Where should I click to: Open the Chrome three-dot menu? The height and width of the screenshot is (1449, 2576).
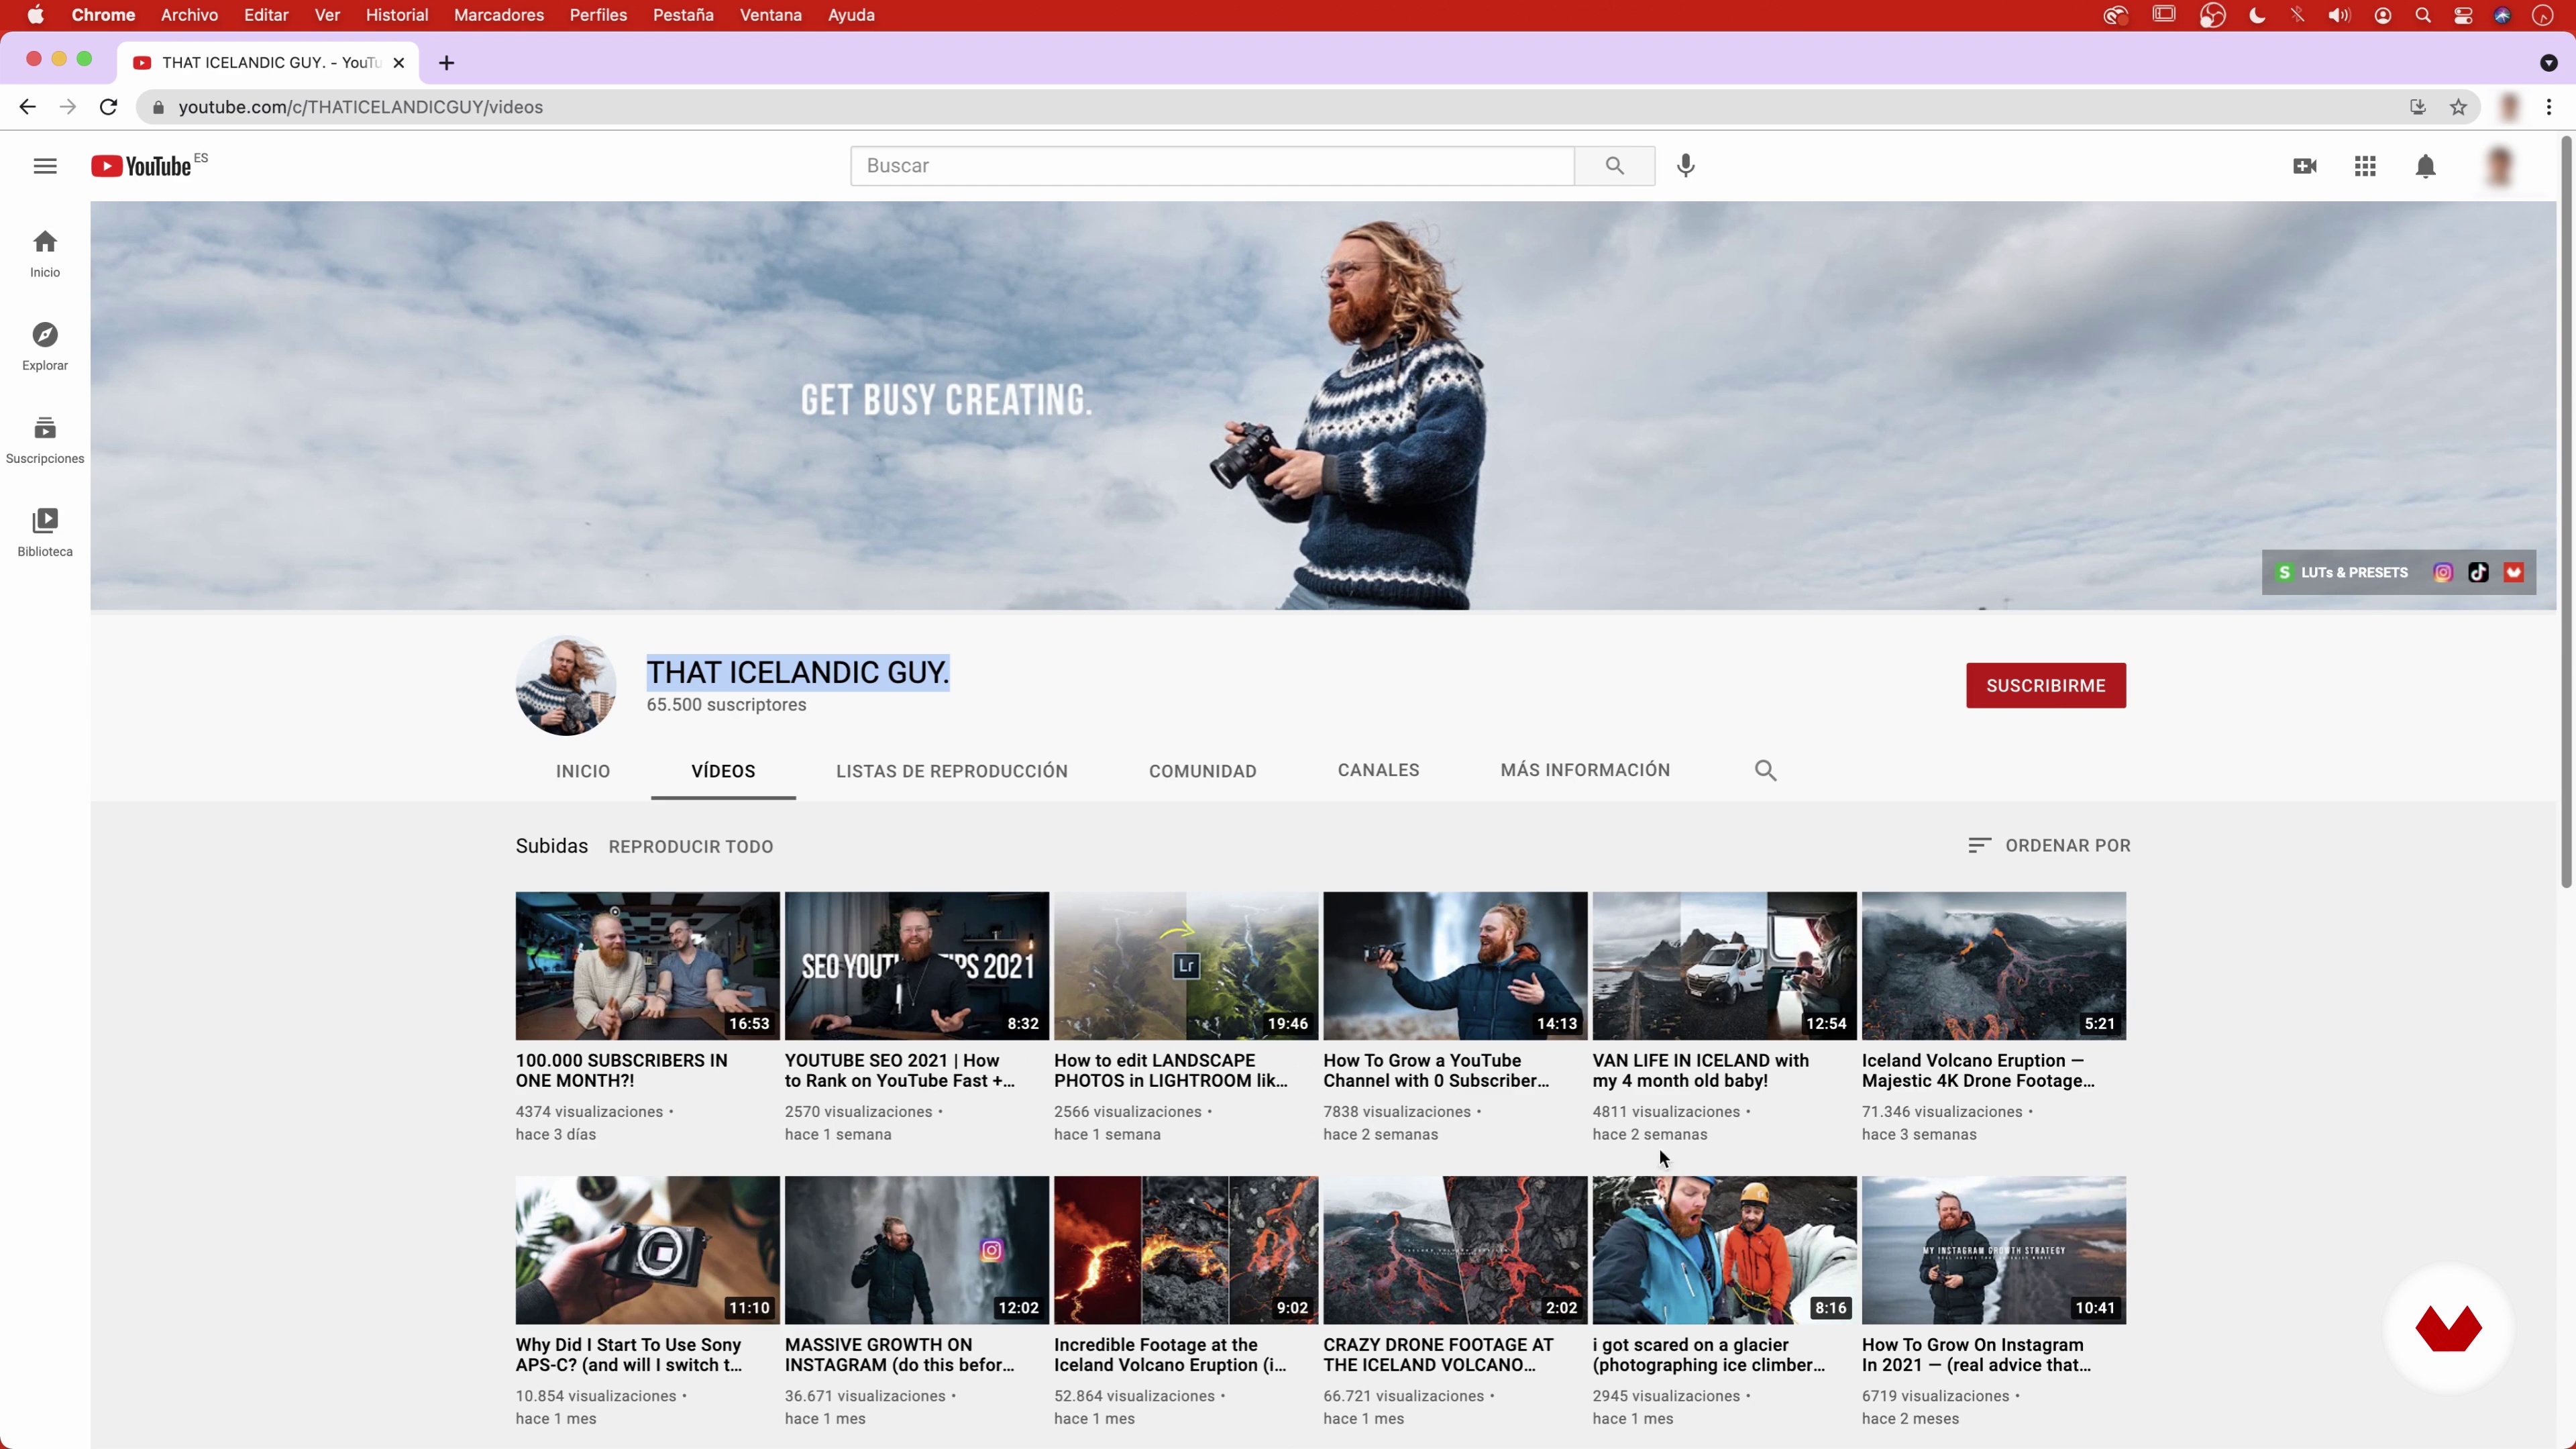coord(2549,107)
